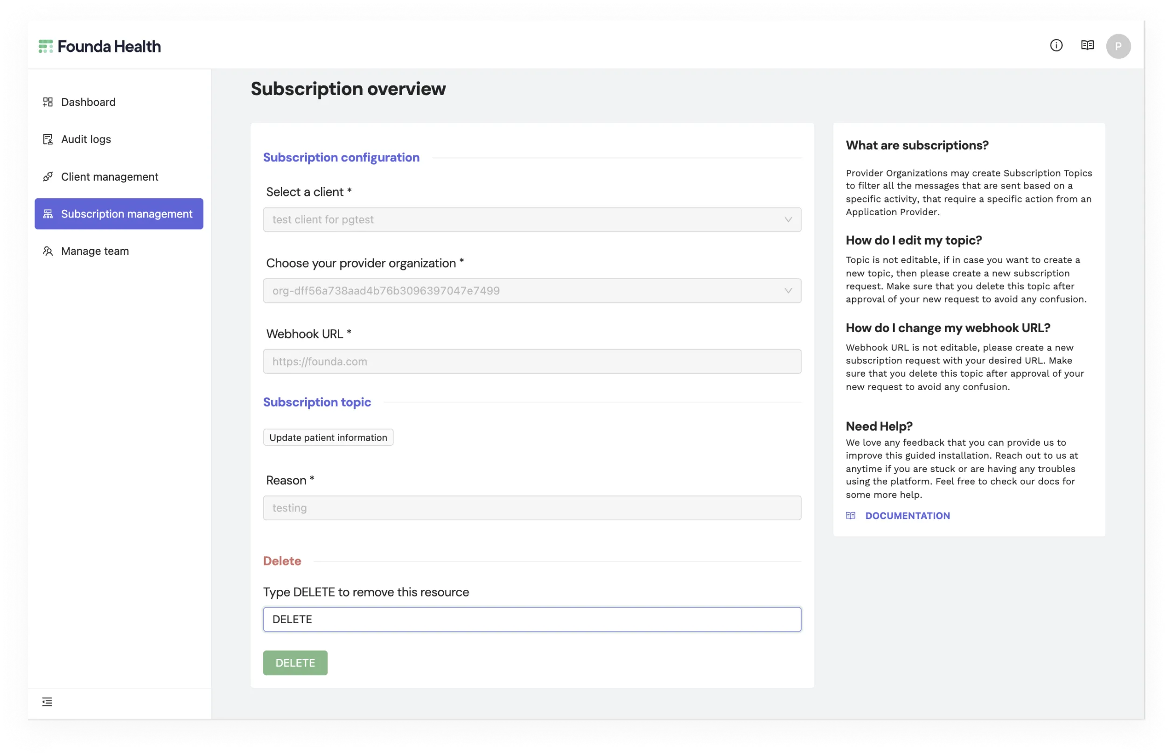
Task: Navigate to Client management
Action: click(x=119, y=177)
